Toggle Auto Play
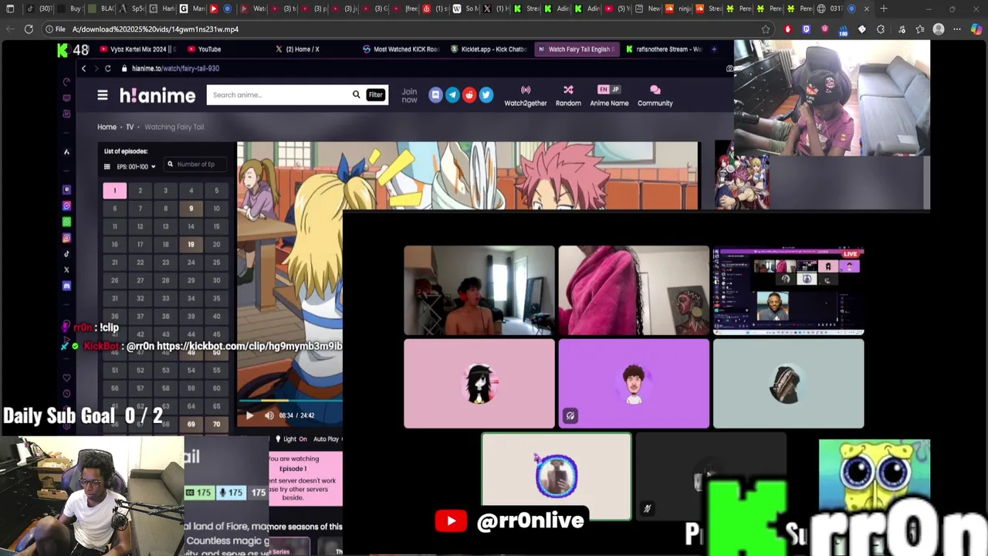The height and width of the screenshot is (556, 988). 327,439
